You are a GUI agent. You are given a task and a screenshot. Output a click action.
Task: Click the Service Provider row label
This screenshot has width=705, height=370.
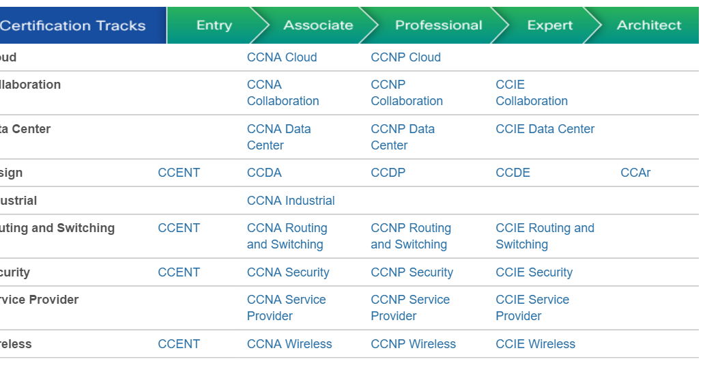pyautogui.click(x=39, y=300)
